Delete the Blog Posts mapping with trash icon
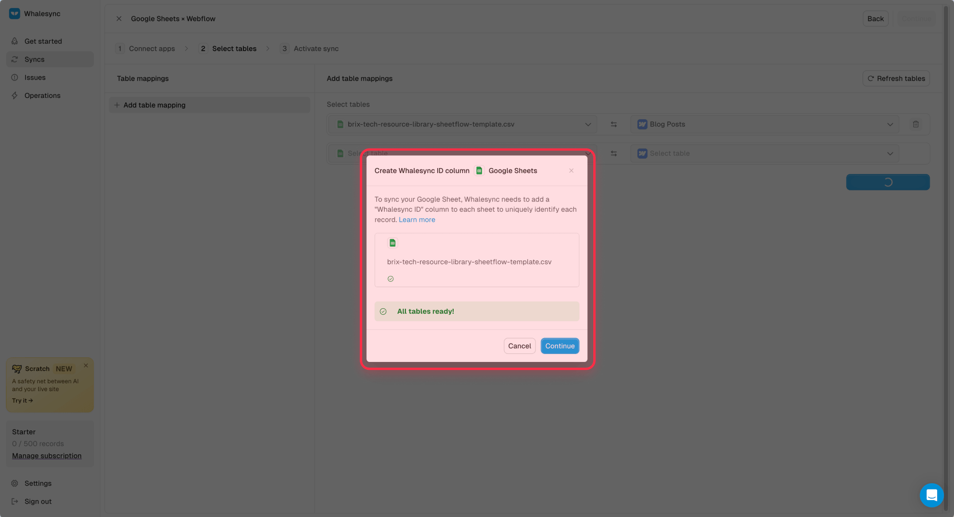Image resolution: width=954 pixels, height=517 pixels. [916, 124]
